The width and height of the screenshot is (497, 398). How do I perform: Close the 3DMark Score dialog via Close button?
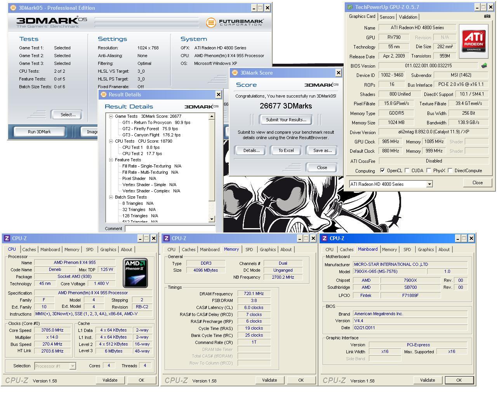pos(322,168)
